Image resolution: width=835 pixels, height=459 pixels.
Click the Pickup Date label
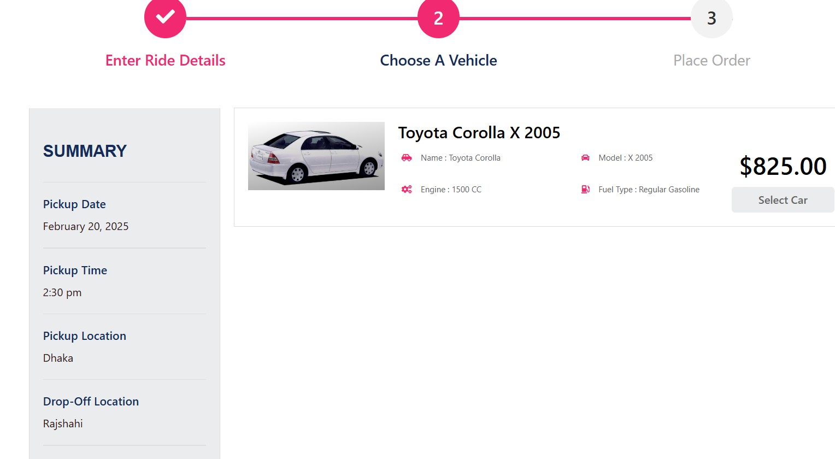click(74, 204)
